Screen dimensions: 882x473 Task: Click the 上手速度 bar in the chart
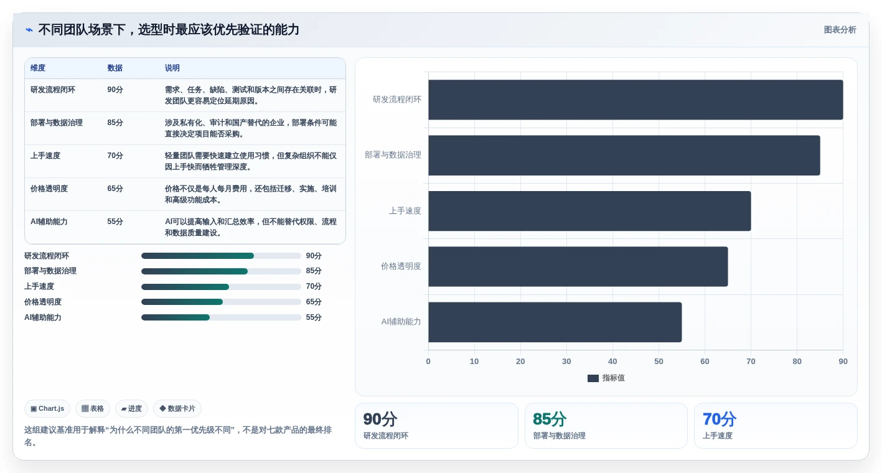[x=589, y=211]
